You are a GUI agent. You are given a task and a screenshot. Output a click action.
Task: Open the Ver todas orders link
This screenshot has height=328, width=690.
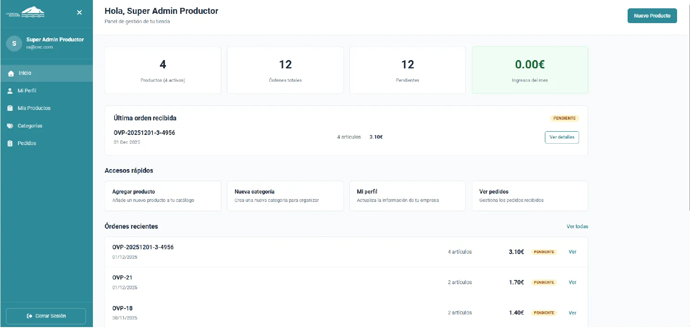(x=577, y=226)
